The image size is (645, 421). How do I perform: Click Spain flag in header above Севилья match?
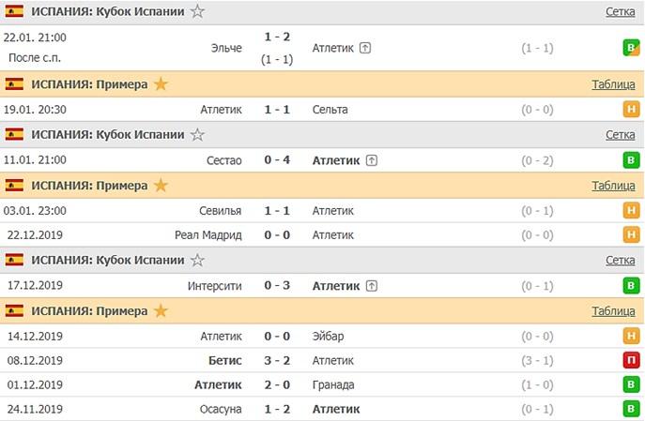click(14, 186)
